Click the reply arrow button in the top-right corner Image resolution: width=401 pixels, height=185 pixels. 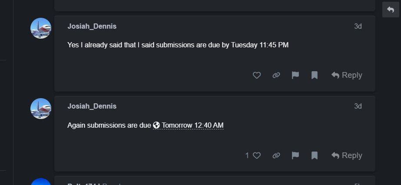coord(391,10)
